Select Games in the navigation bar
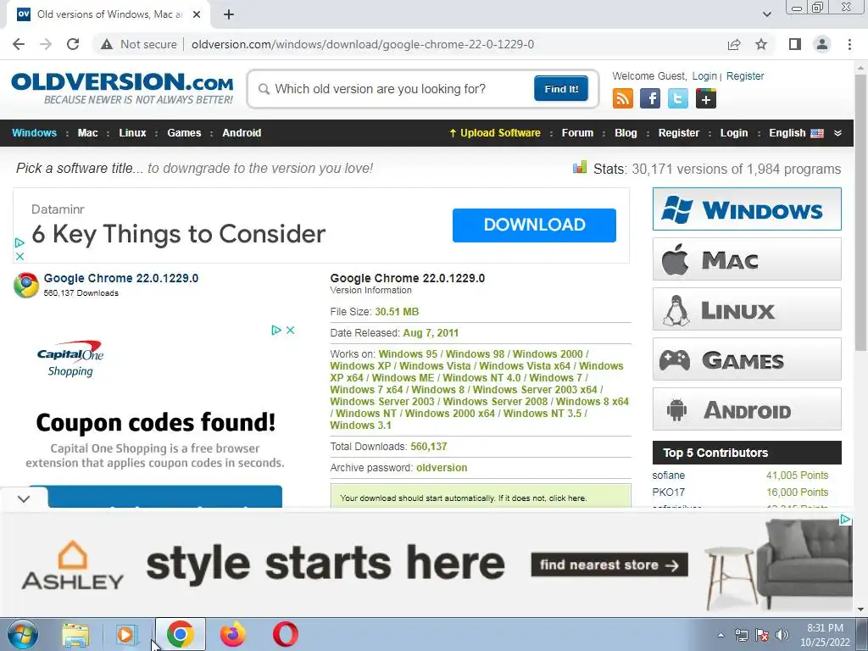 184,133
